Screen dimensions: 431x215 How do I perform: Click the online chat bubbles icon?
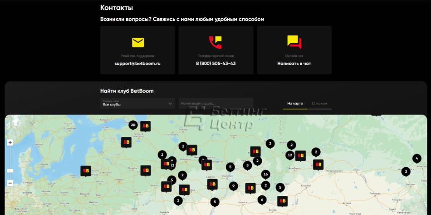[x=294, y=42]
